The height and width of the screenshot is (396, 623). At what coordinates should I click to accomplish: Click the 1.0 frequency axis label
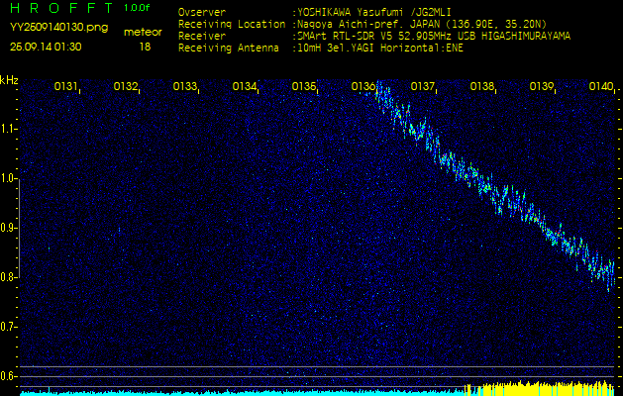[x=9, y=178]
